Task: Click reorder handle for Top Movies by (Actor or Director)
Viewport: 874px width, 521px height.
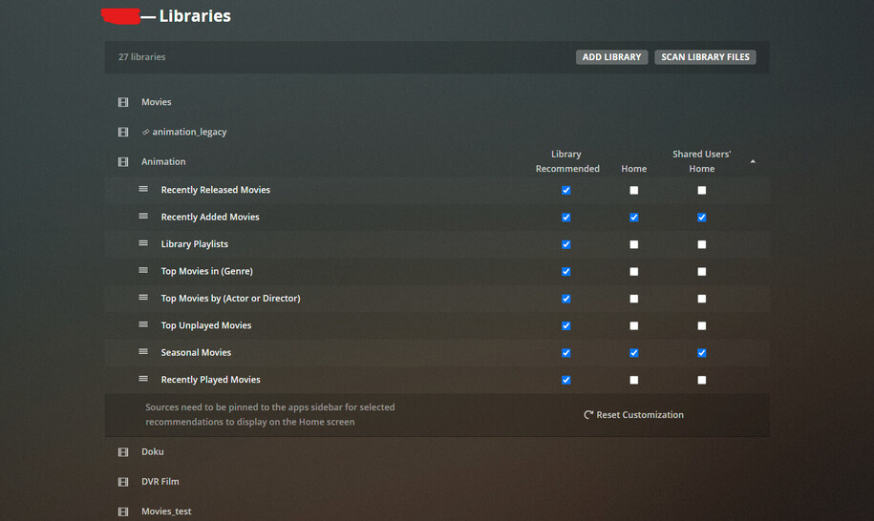Action: [x=143, y=298]
